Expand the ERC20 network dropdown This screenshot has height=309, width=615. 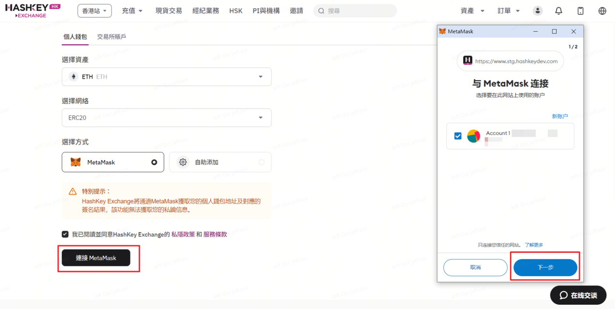coord(166,118)
